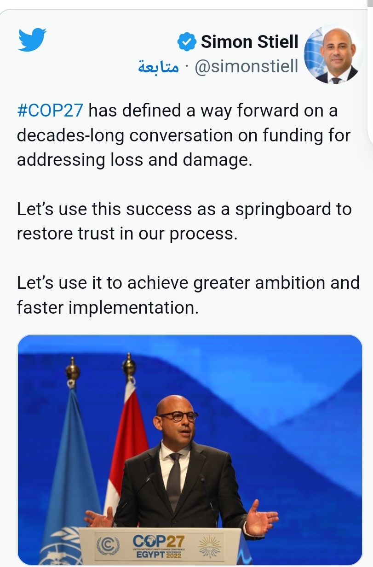
Task: Click the 'greater ambition and faster implementation' text
Action: point(188,295)
